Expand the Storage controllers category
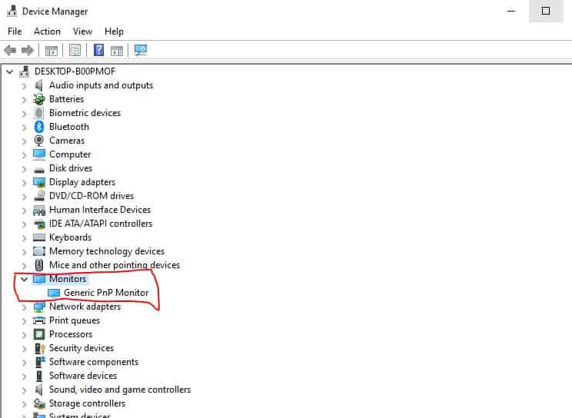The height and width of the screenshot is (418, 572). 24,404
